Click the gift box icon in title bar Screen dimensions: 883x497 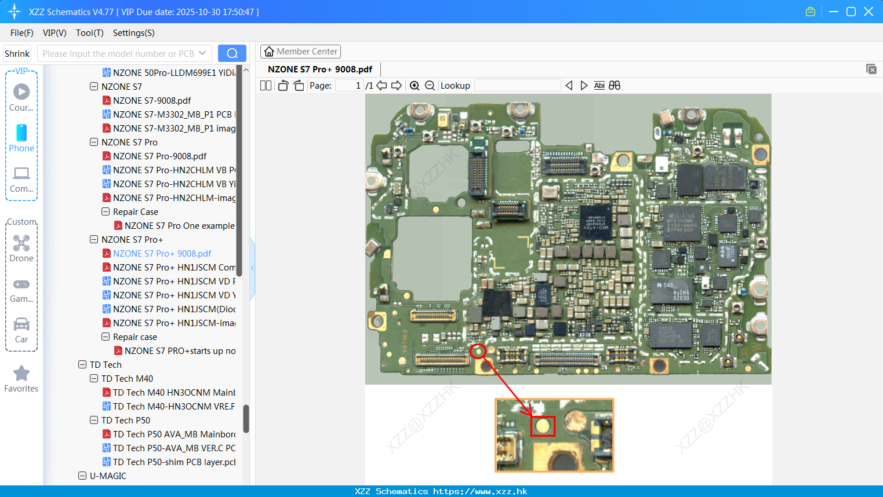(811, 12)
